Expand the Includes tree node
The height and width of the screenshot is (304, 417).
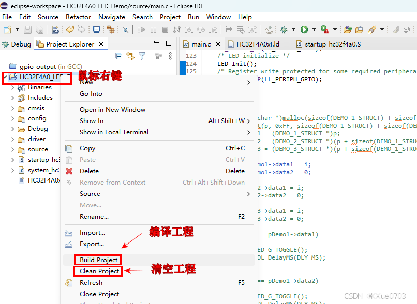(12, 98)
